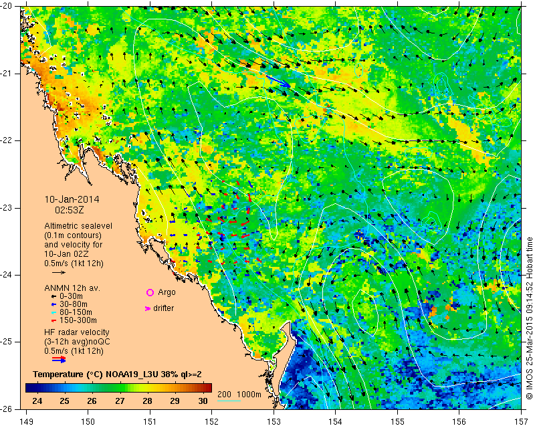This screenshot has width=535, height=428.
Task: Click the latitude axis label '-24'
Action: pyautogui.click(x=7, y=275)
